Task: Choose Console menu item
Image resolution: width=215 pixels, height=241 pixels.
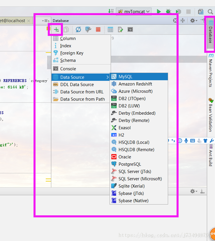Action: (x=81, y=69)
